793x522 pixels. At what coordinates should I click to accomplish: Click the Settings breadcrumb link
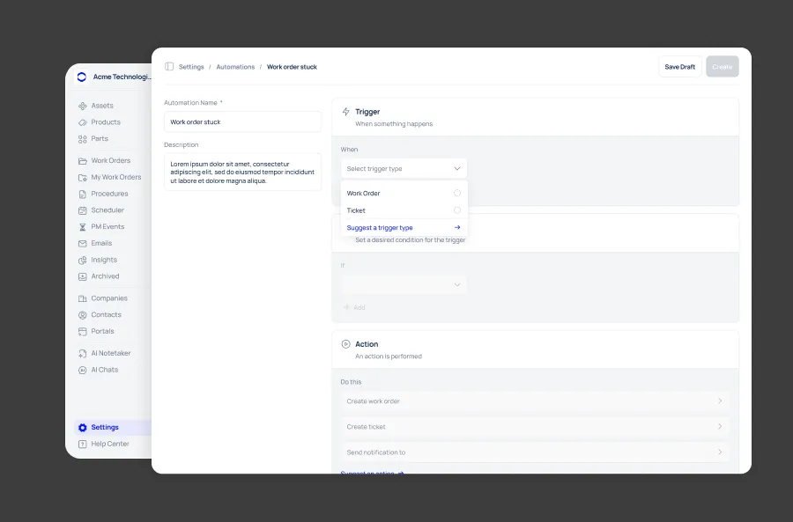pos(191,67)
